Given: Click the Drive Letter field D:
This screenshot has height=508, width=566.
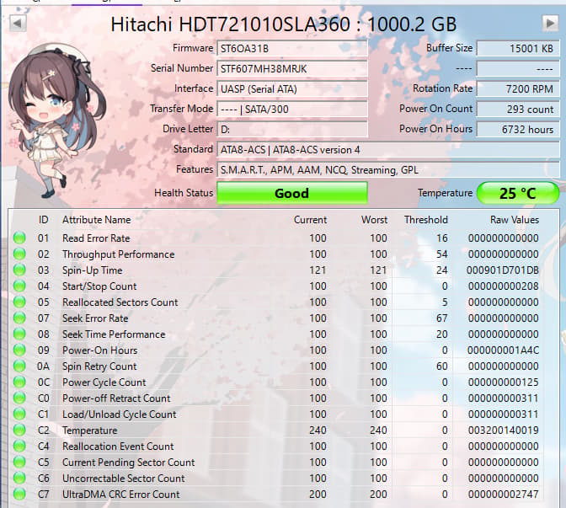Looking at the screenshot, I should click(x=292, y=130).
